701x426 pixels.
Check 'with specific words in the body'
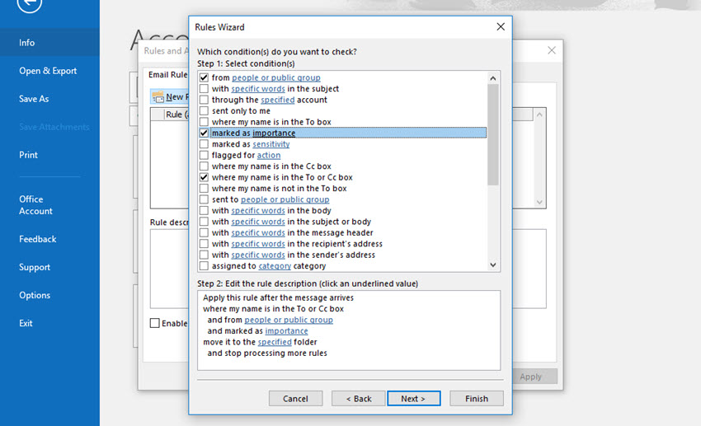(204, 210)
